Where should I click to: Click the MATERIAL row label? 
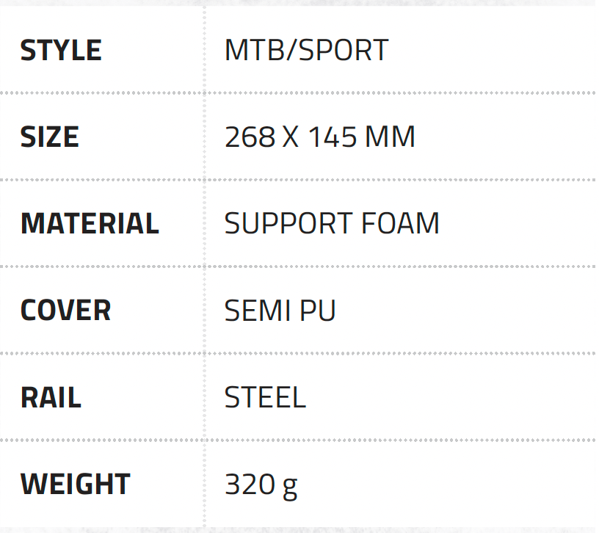click(90, 224)
